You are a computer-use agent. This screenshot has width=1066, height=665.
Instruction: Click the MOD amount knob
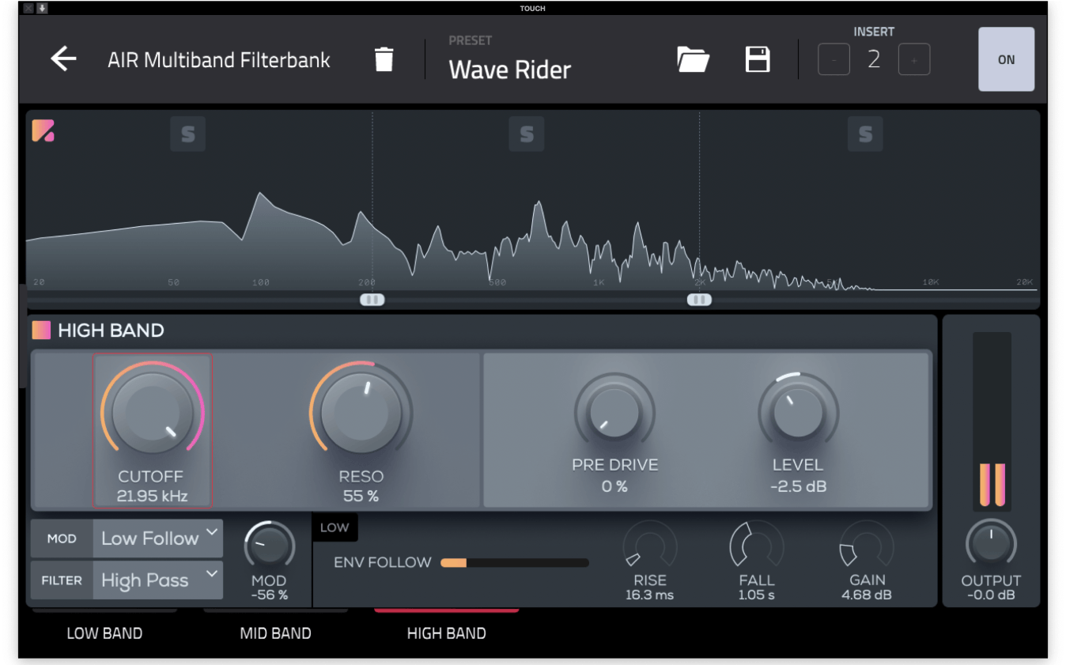click(x=269, y=546)
